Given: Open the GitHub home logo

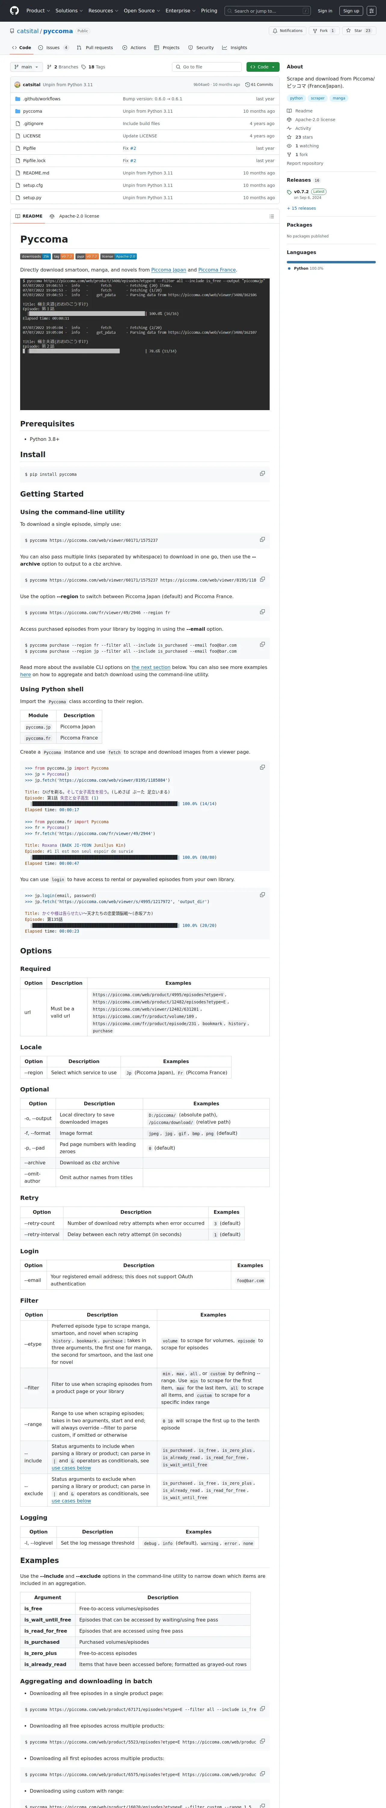Looking at the screenshot, I should coord(14,11).
